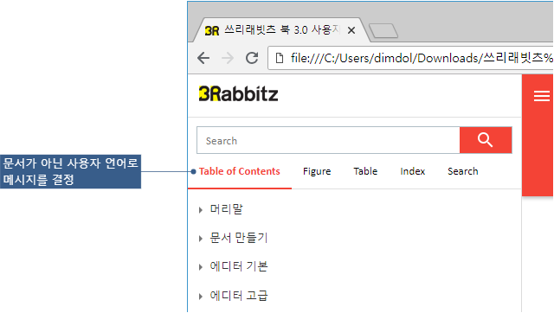Select the Table of Contents tab
This screenshot has height=313, width=554.
239,171
